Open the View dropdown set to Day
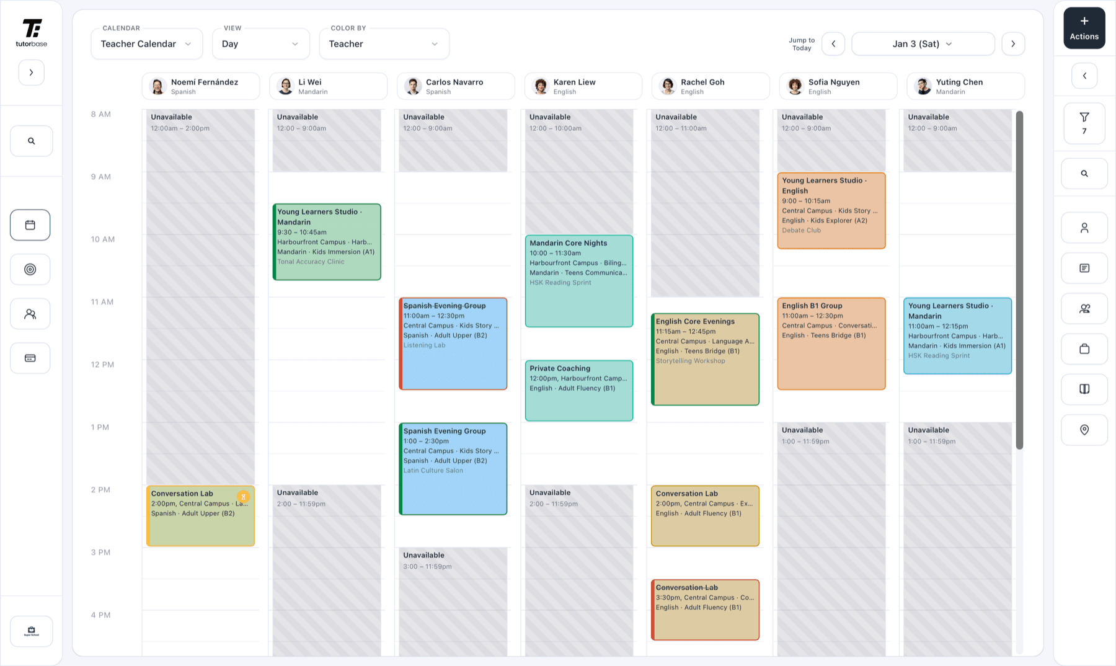This screenshot has width=1116, height=666. pos(261,44)
